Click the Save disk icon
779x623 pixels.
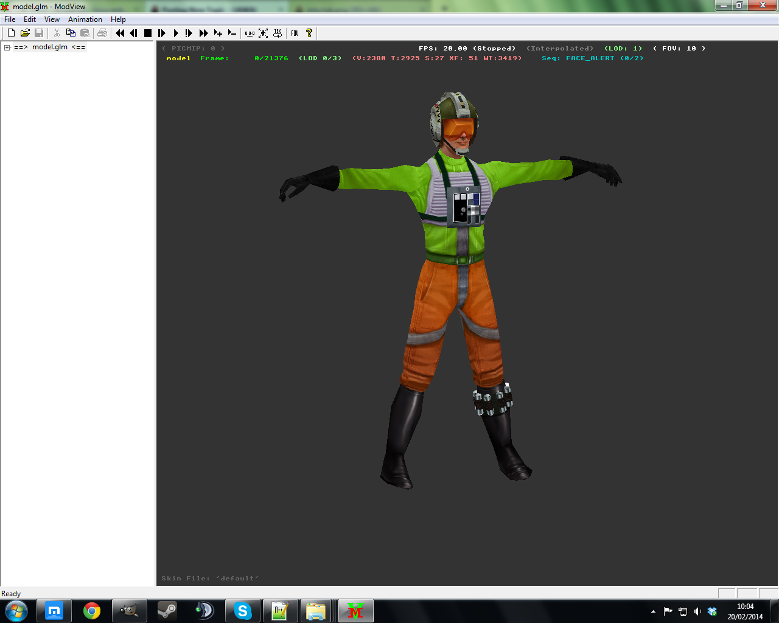(x=39, y=33)
